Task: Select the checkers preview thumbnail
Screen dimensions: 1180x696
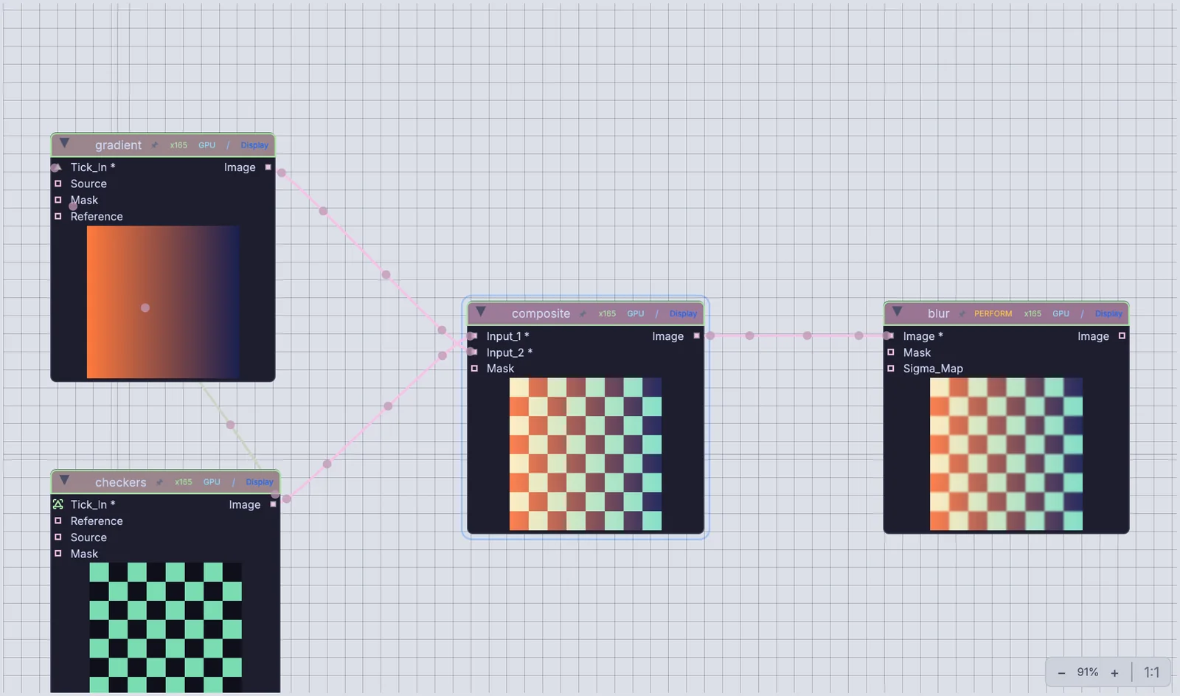Action: (x=165, y=627)
